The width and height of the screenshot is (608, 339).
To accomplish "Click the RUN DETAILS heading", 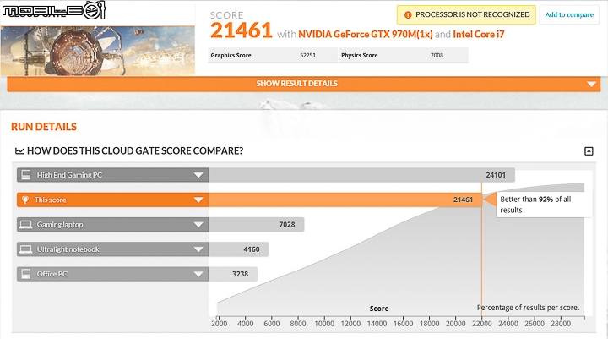I will click(44, 127).
